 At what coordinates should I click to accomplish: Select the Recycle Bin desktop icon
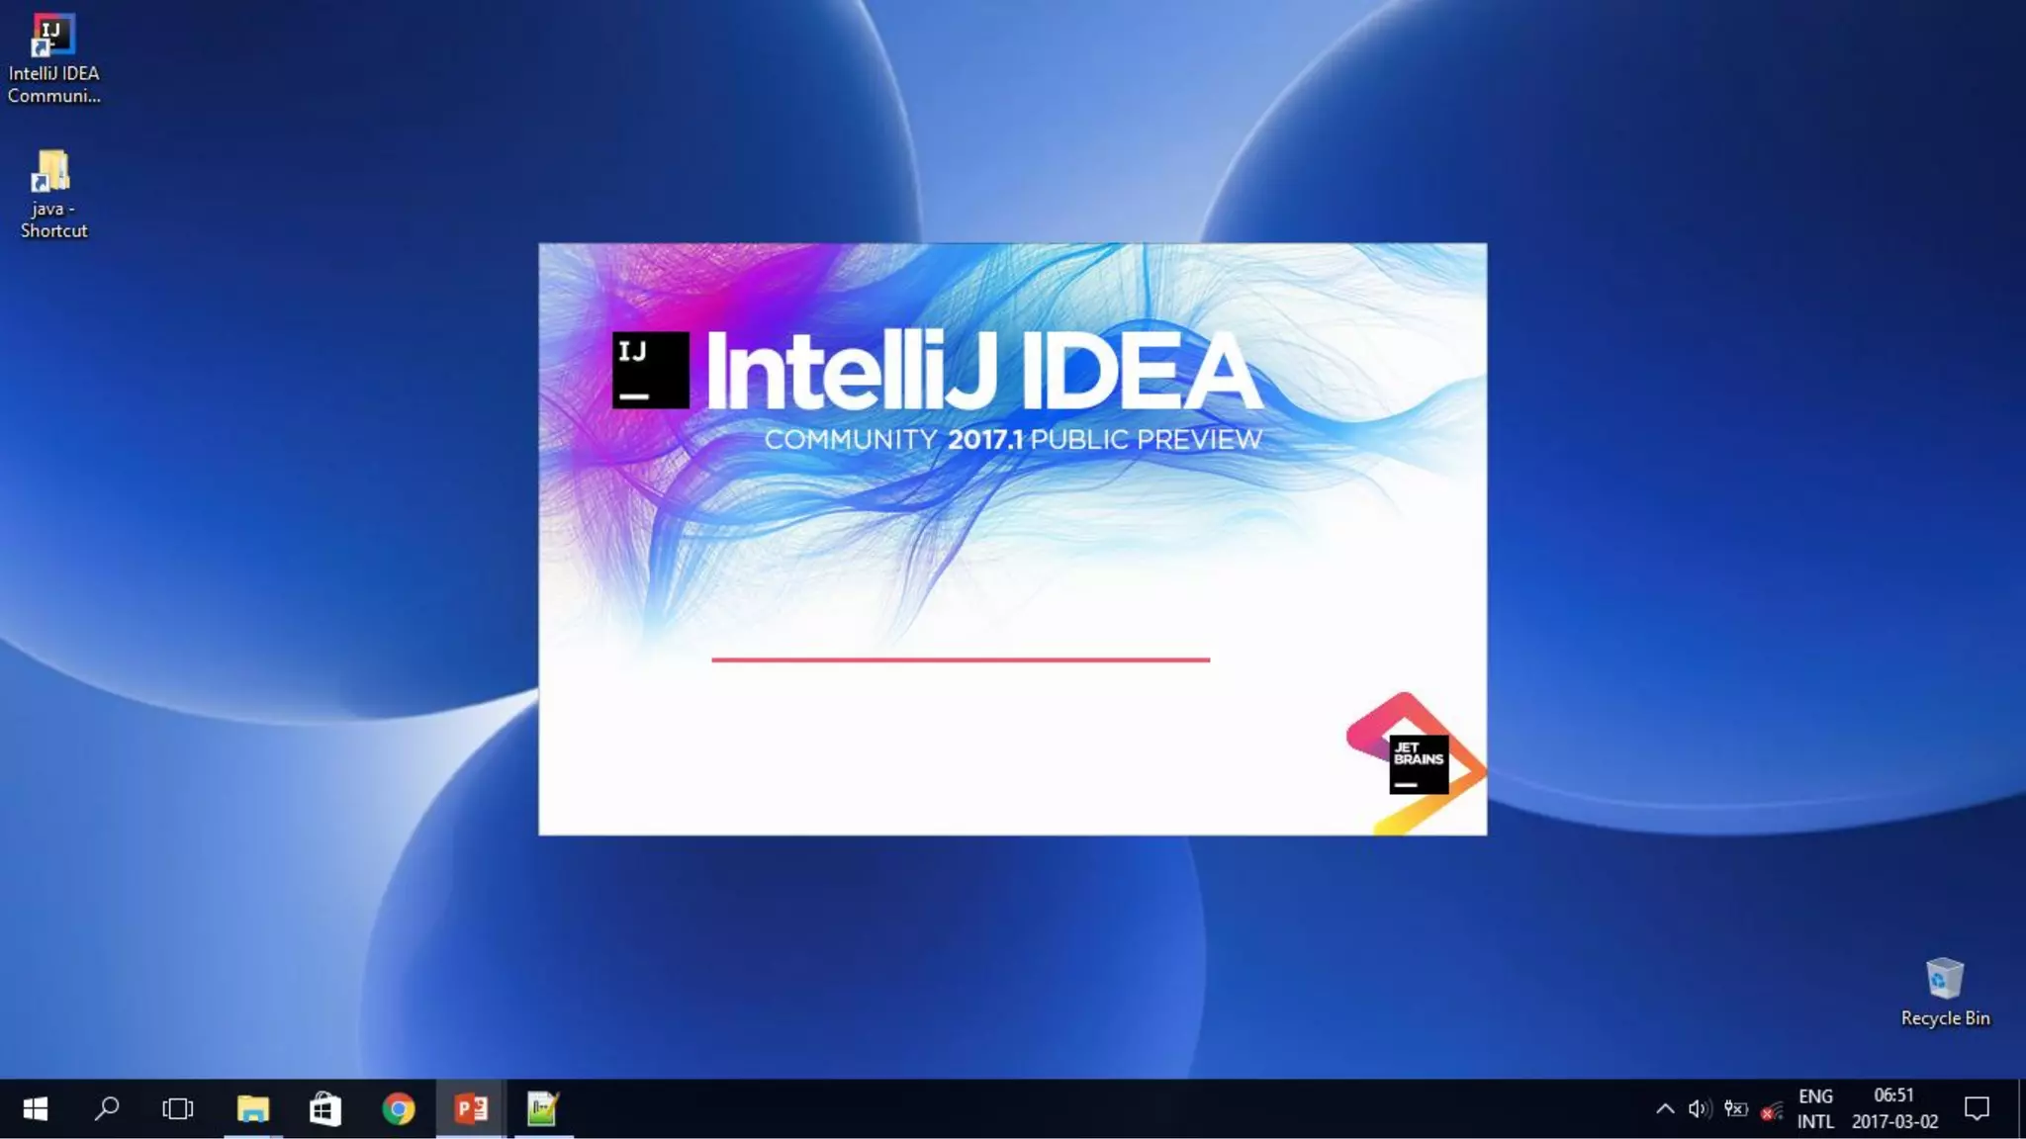click(1944, 992)
